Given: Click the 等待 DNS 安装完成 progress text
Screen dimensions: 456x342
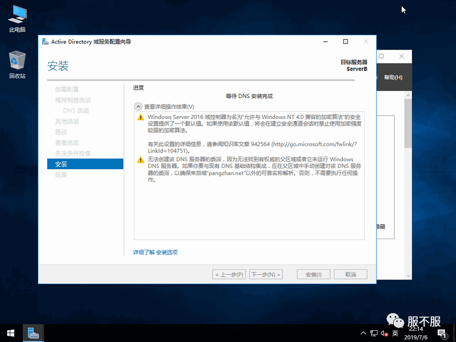Looking at the screenshot, I should pos(249,96).
